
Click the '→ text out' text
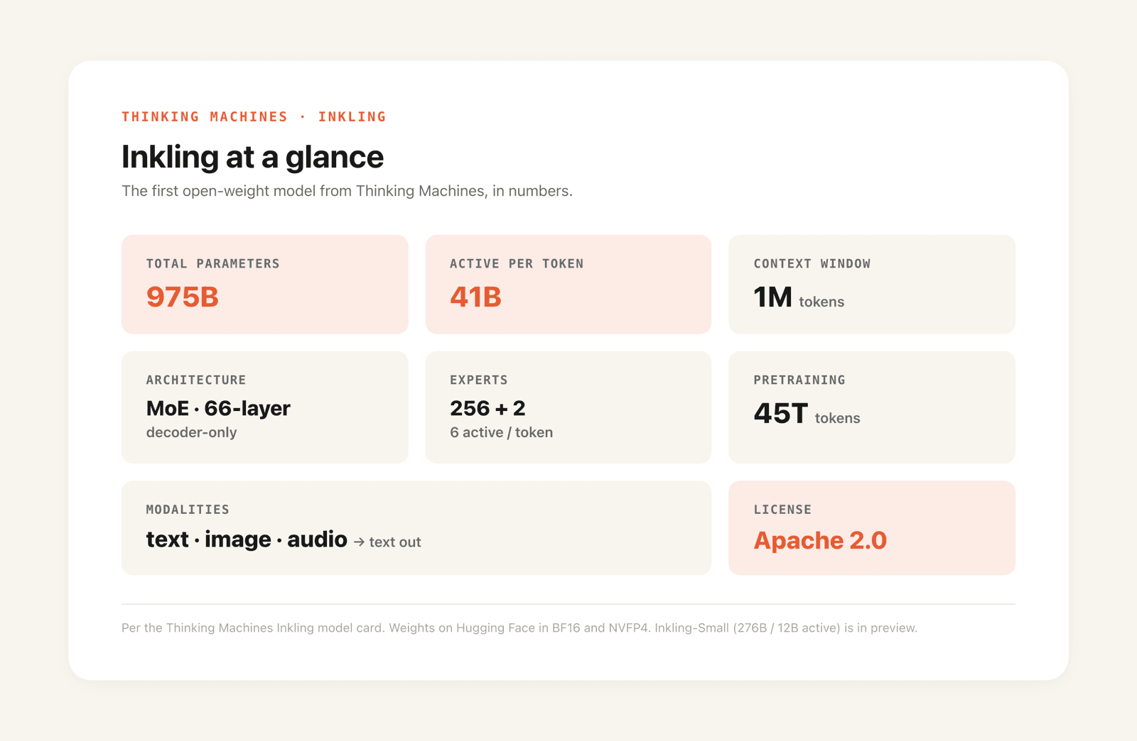387,542
